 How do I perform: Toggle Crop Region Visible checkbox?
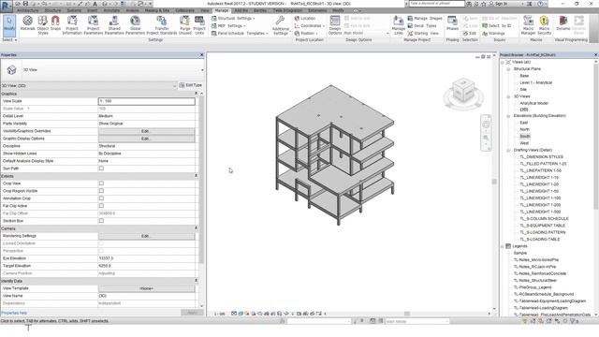pyautogui.click(x=101, y=191)
